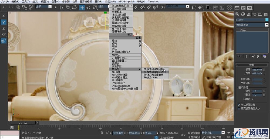This screenshot has height=139, width=270.
Task: Toggle the Spinner Snap icon
Action: click(x=155, y=7)
